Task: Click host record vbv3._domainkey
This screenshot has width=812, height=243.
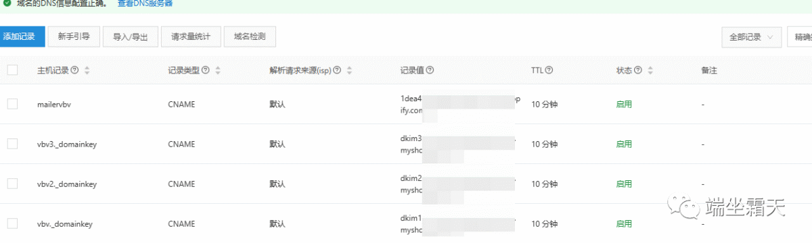Action: click(x=67, y=144)
